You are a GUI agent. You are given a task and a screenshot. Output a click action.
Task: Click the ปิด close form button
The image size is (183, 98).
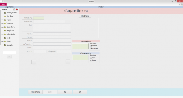point(80,92)
